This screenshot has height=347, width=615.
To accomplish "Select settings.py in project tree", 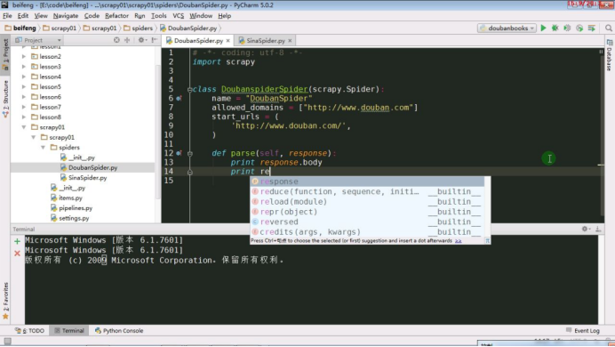I will [x=70, y=218].
